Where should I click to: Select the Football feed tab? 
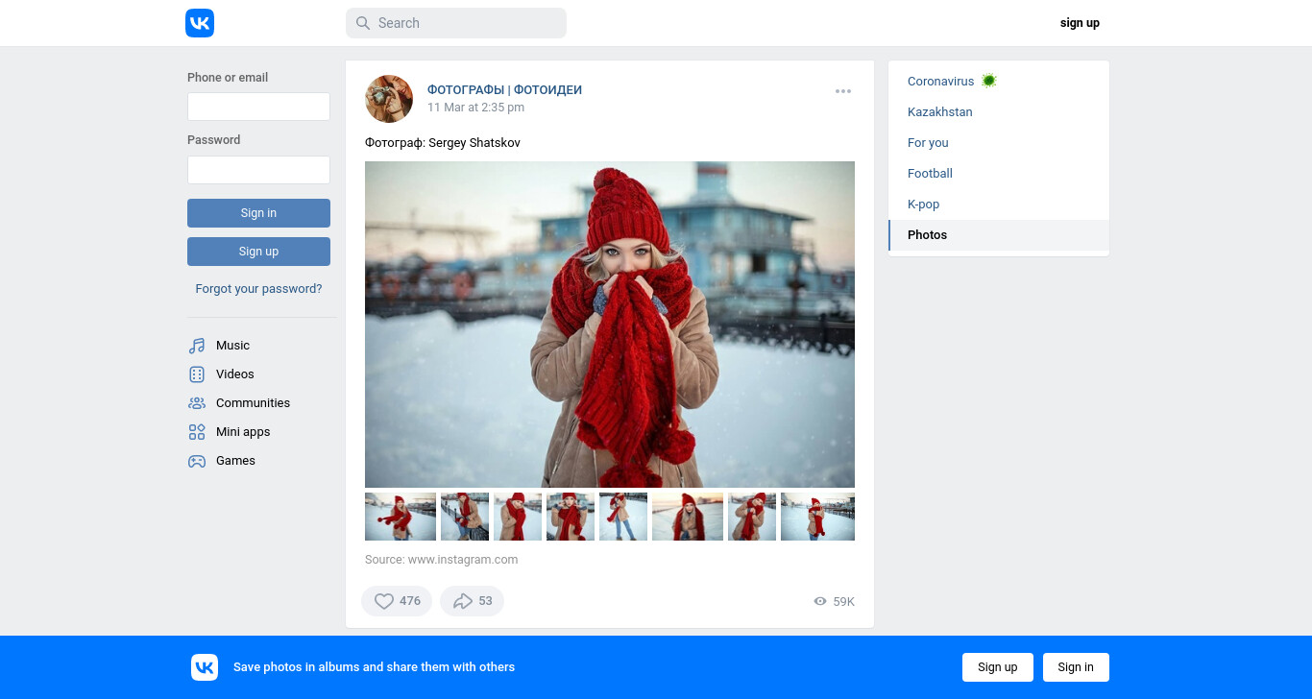pyautogui.click(x=999, y=174)
